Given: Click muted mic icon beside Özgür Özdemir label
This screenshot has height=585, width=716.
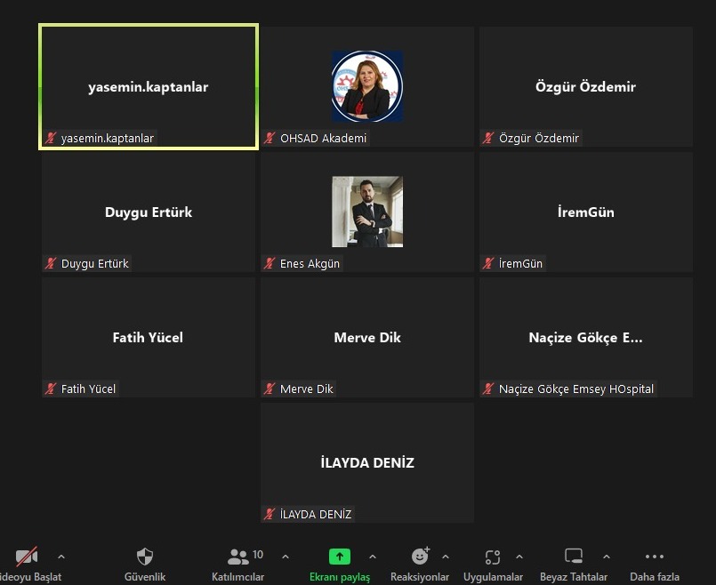Looking at the screenshot, I should point(488,138).
